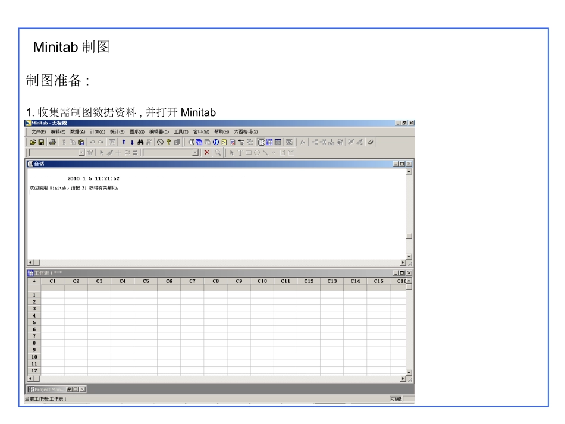The image size is (565, 424).
Task: Click the Print Window printer icon
Action: click(53, 143)
